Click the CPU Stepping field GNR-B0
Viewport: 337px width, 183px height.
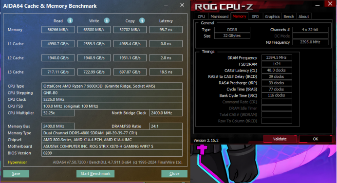click(x=112, y=93)
